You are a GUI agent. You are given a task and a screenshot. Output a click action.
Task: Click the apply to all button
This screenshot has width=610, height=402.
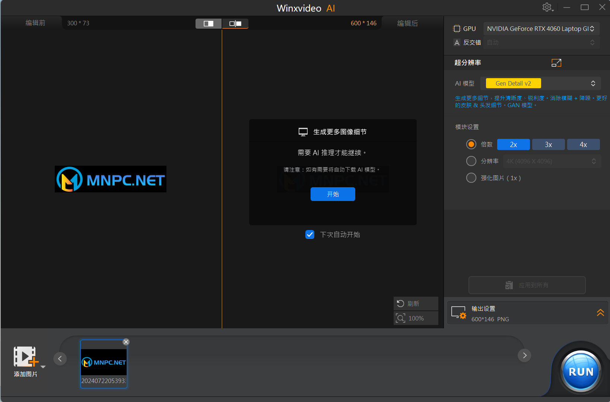[527, 285]
